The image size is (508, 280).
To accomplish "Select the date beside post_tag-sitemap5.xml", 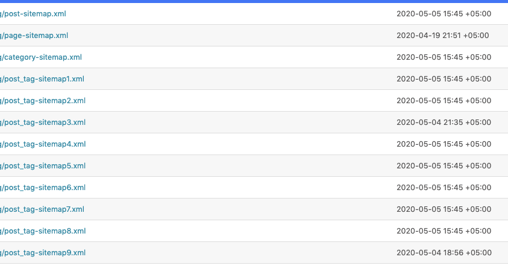I will coord(444,166).
